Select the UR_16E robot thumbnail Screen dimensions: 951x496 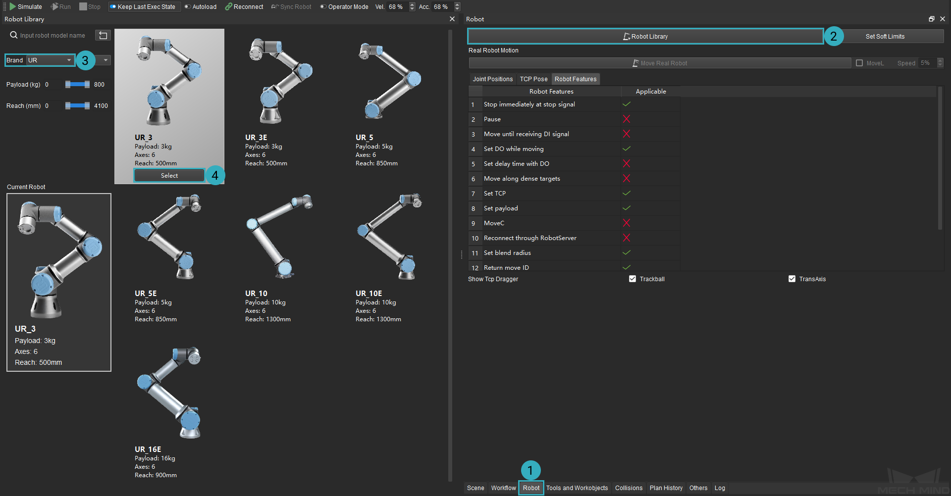(x=169, y=392)
